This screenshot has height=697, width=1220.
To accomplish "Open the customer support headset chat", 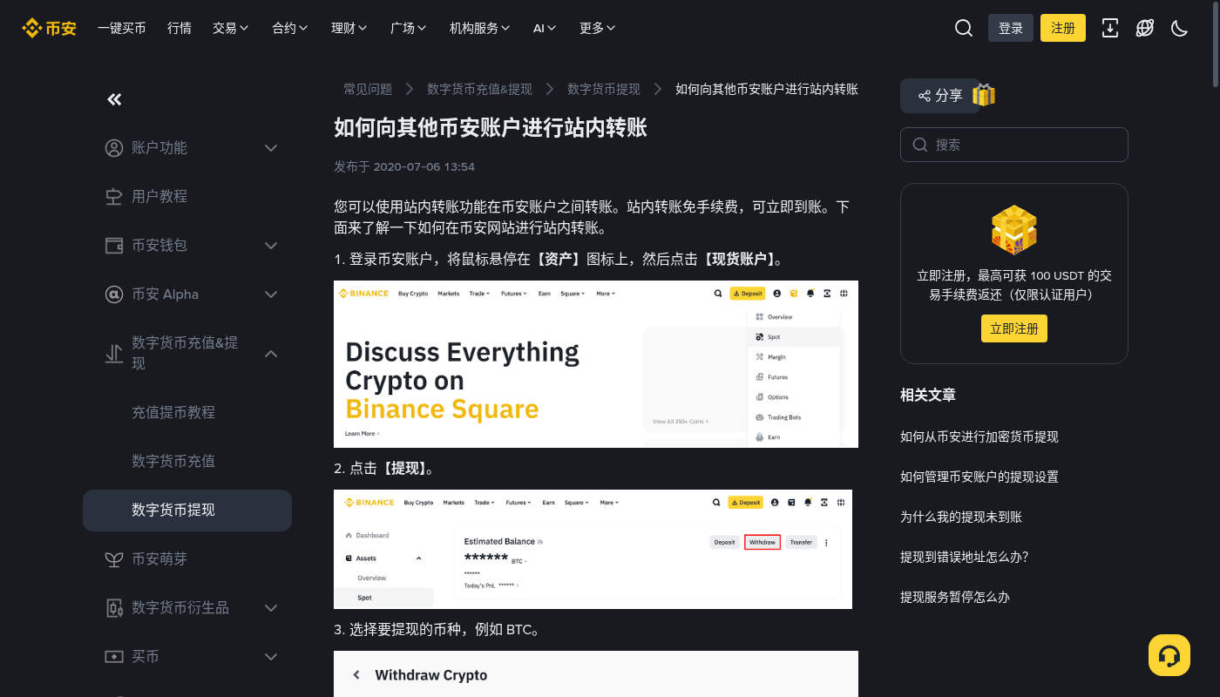I will [x=1169, y=655].
